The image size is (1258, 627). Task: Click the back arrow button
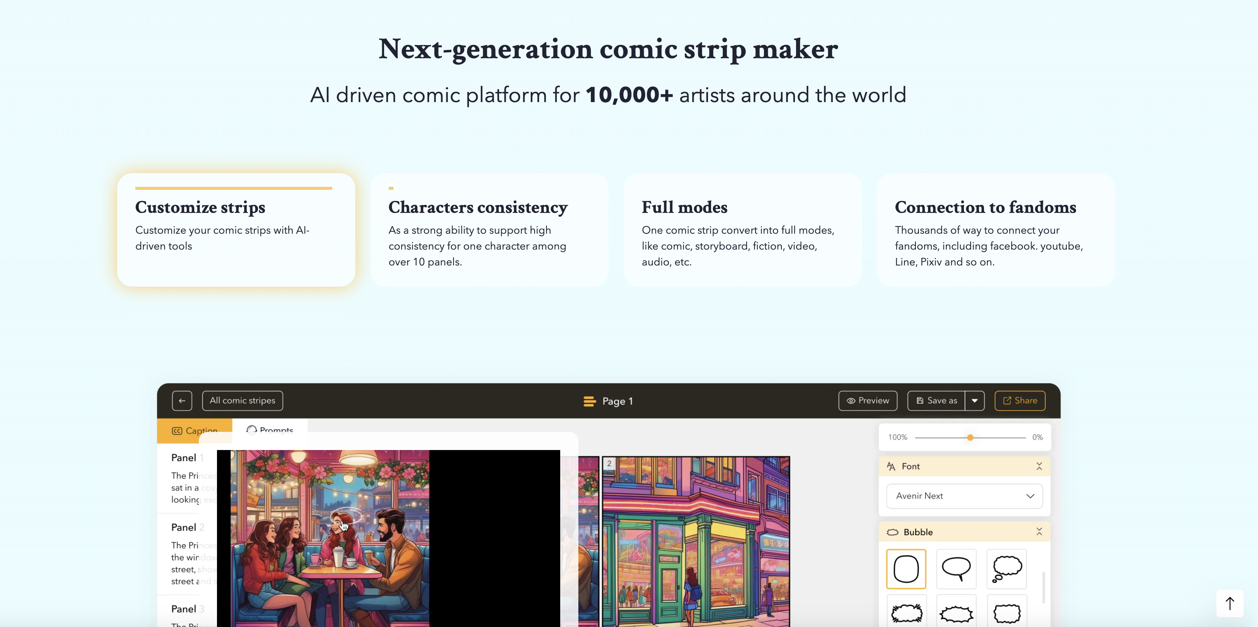(182, 401)
